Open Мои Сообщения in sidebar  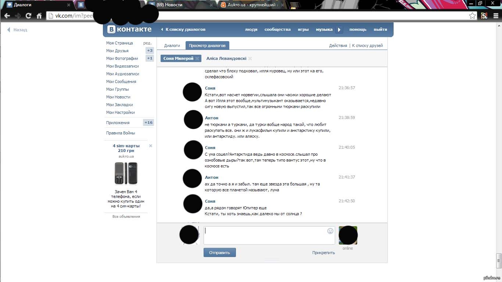[121, 82]
